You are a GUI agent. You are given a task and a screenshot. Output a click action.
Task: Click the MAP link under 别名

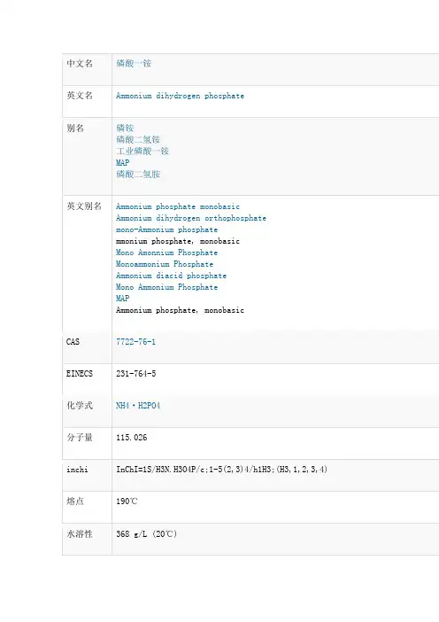[122, 163]
